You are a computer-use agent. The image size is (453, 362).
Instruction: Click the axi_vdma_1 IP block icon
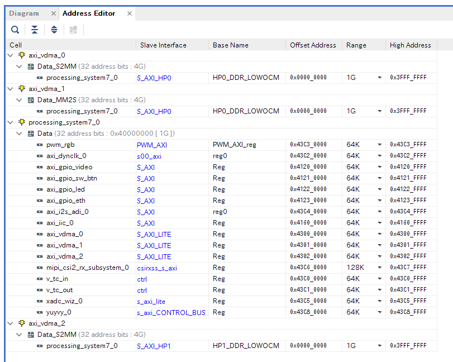(x=22, y=88)
